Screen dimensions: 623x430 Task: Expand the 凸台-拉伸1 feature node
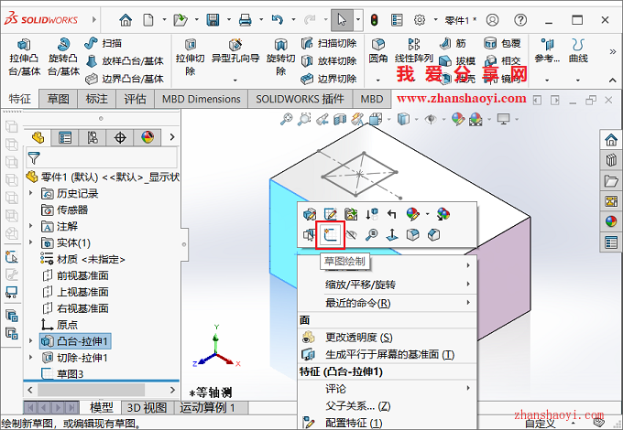click(30, 340)
